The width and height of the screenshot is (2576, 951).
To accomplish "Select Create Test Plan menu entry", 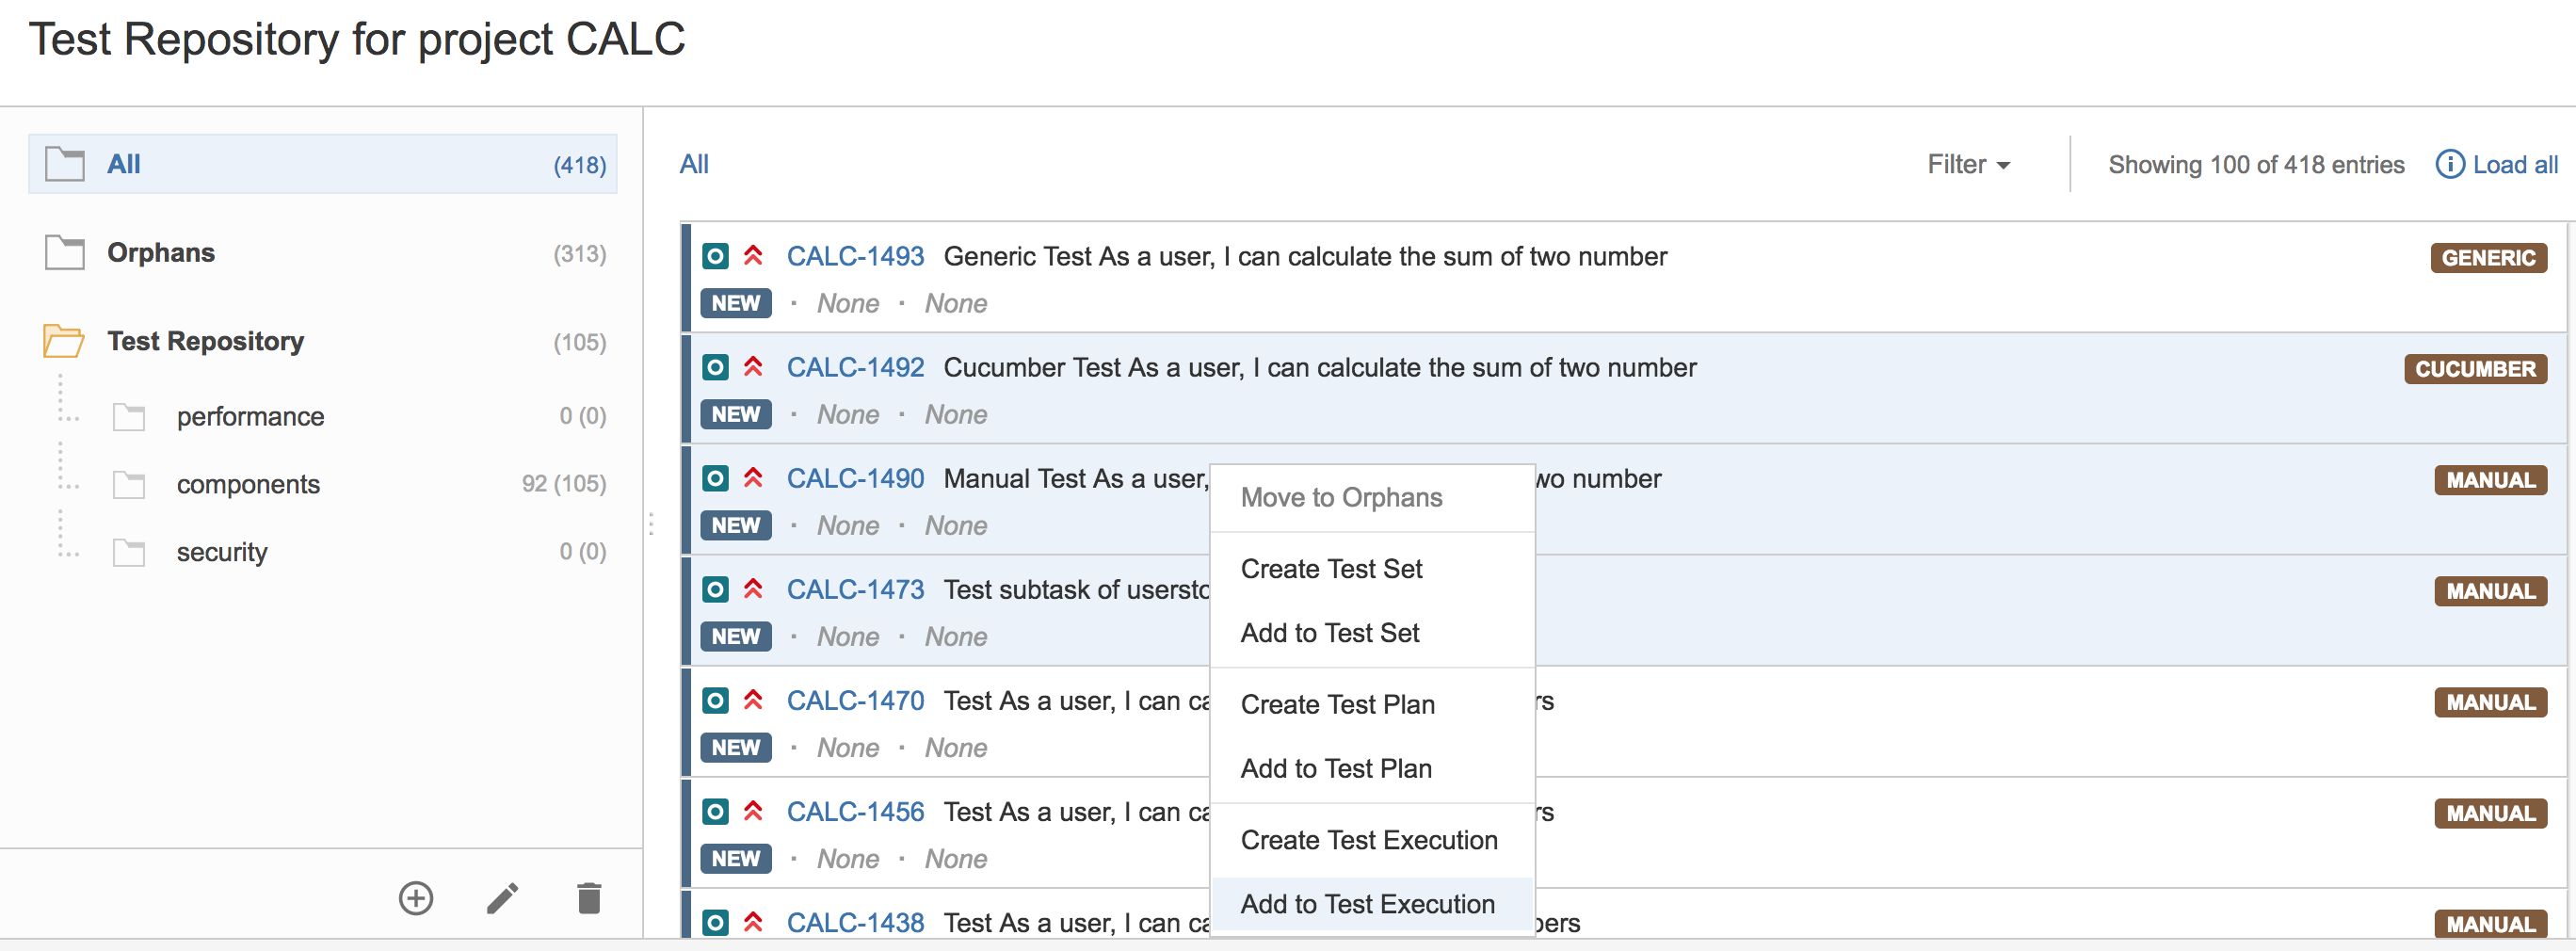I will click(1372, 705).
